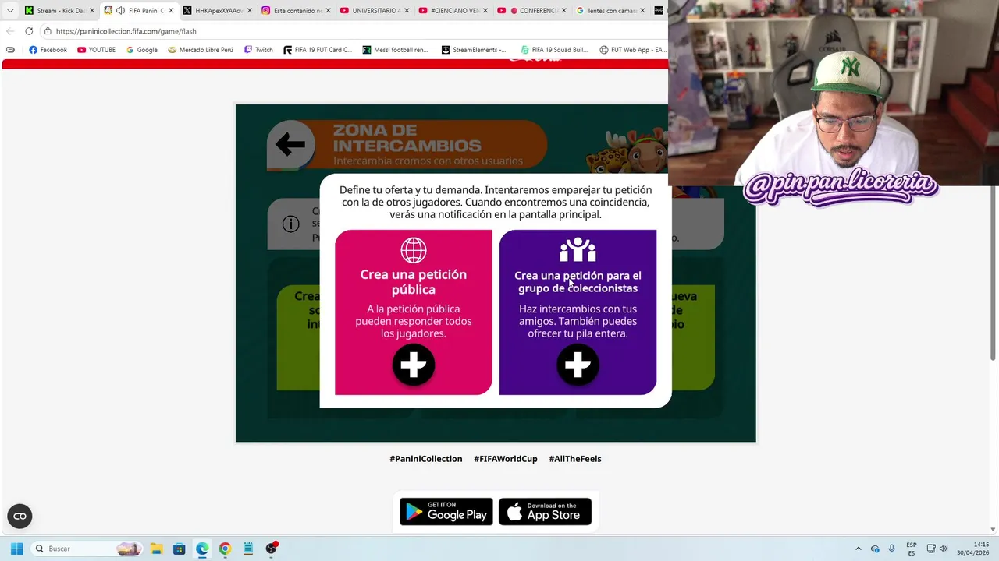This screenshot has width=999, height=561.
Task: Open the volume control in system tray
Action: click(943, 549)
